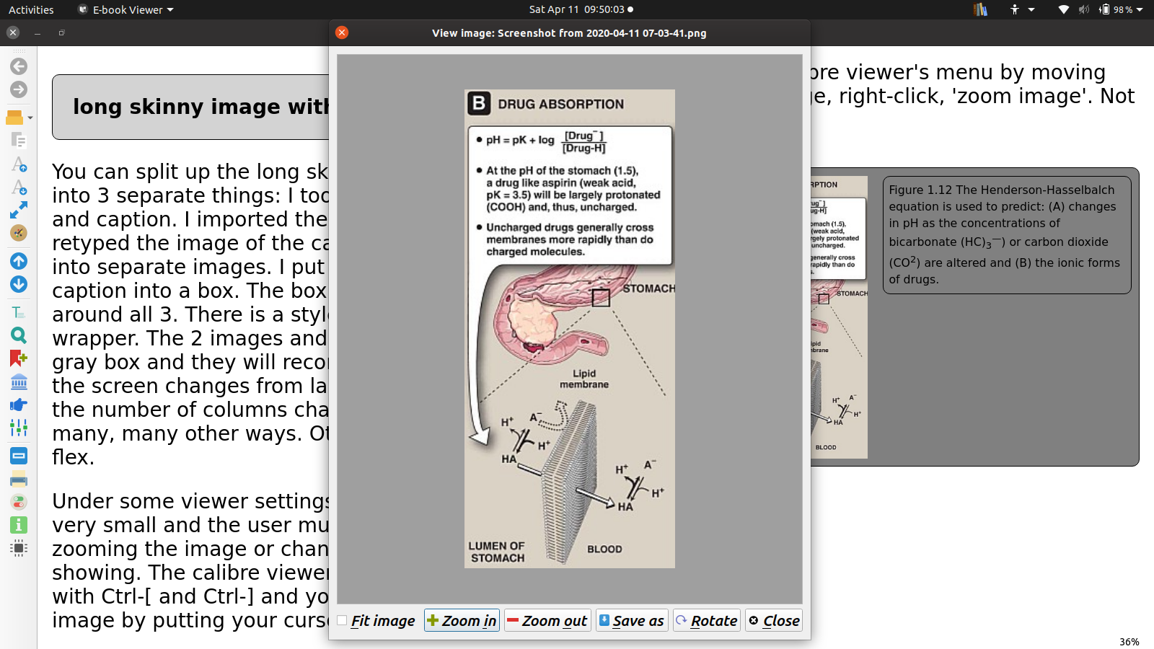The height and width of the screenshot is (649, 1154).
Task: Open the battery 98% system menu
Action: [x=1121, y=9]
